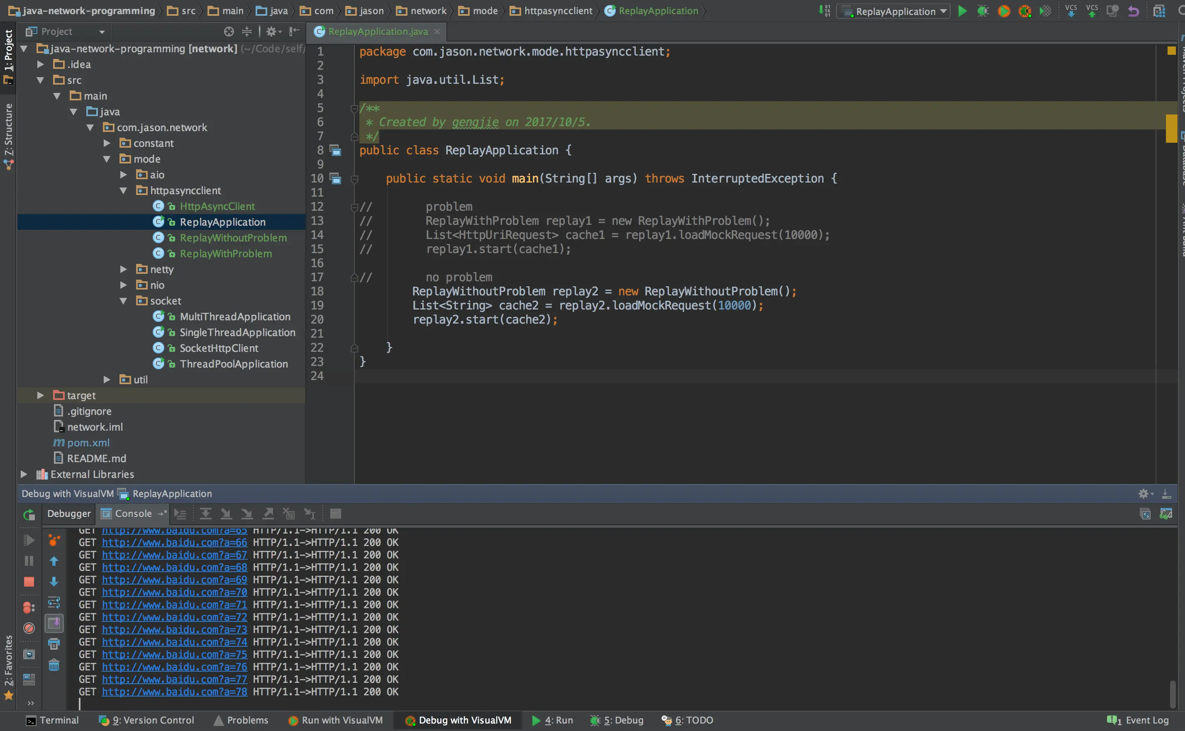1185x731 pixels.
Task: Collapse the socket package folder
Action: point(123,301)
